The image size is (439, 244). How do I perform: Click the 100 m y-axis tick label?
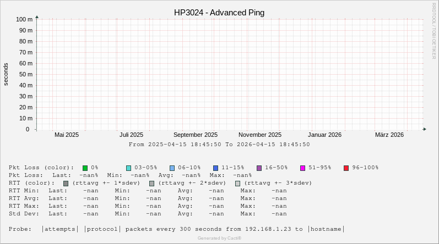24,19
